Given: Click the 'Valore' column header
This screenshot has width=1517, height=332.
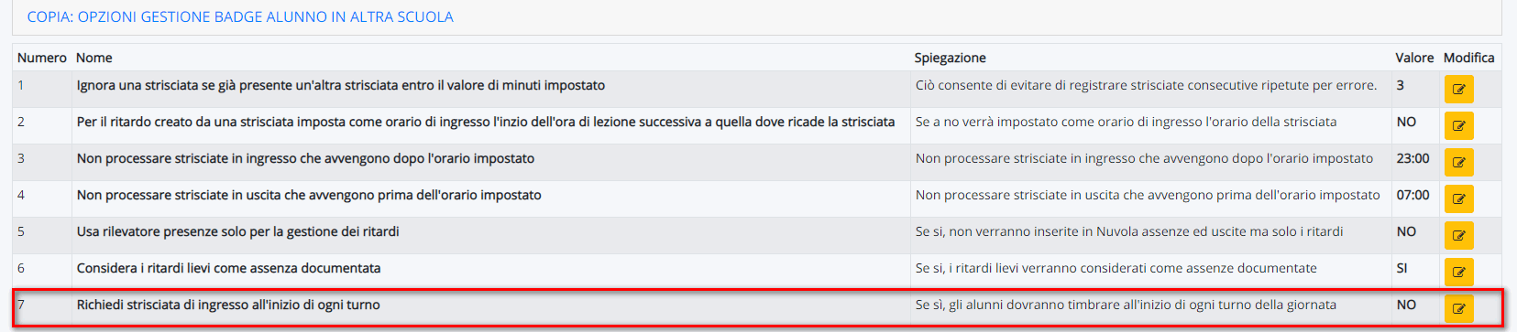Looking at the screenshot, I should pyautogui.click(x=1414, y=58).
